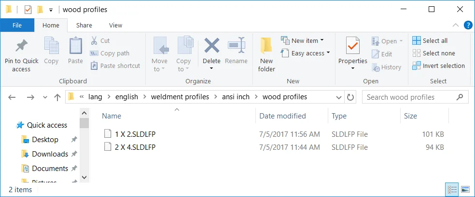Screen dimensions: 475x197
Task: Navigate to 'weldment profiles' breadcrumb
Action: tap(180, 97)
